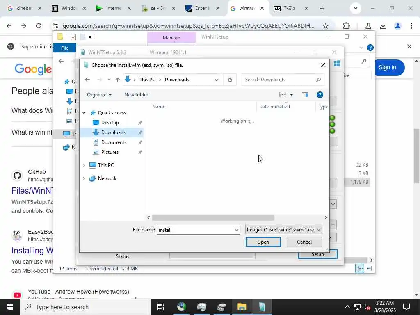
Task: Open the Manage ribbon tab in Explorer
Action: 171,38
